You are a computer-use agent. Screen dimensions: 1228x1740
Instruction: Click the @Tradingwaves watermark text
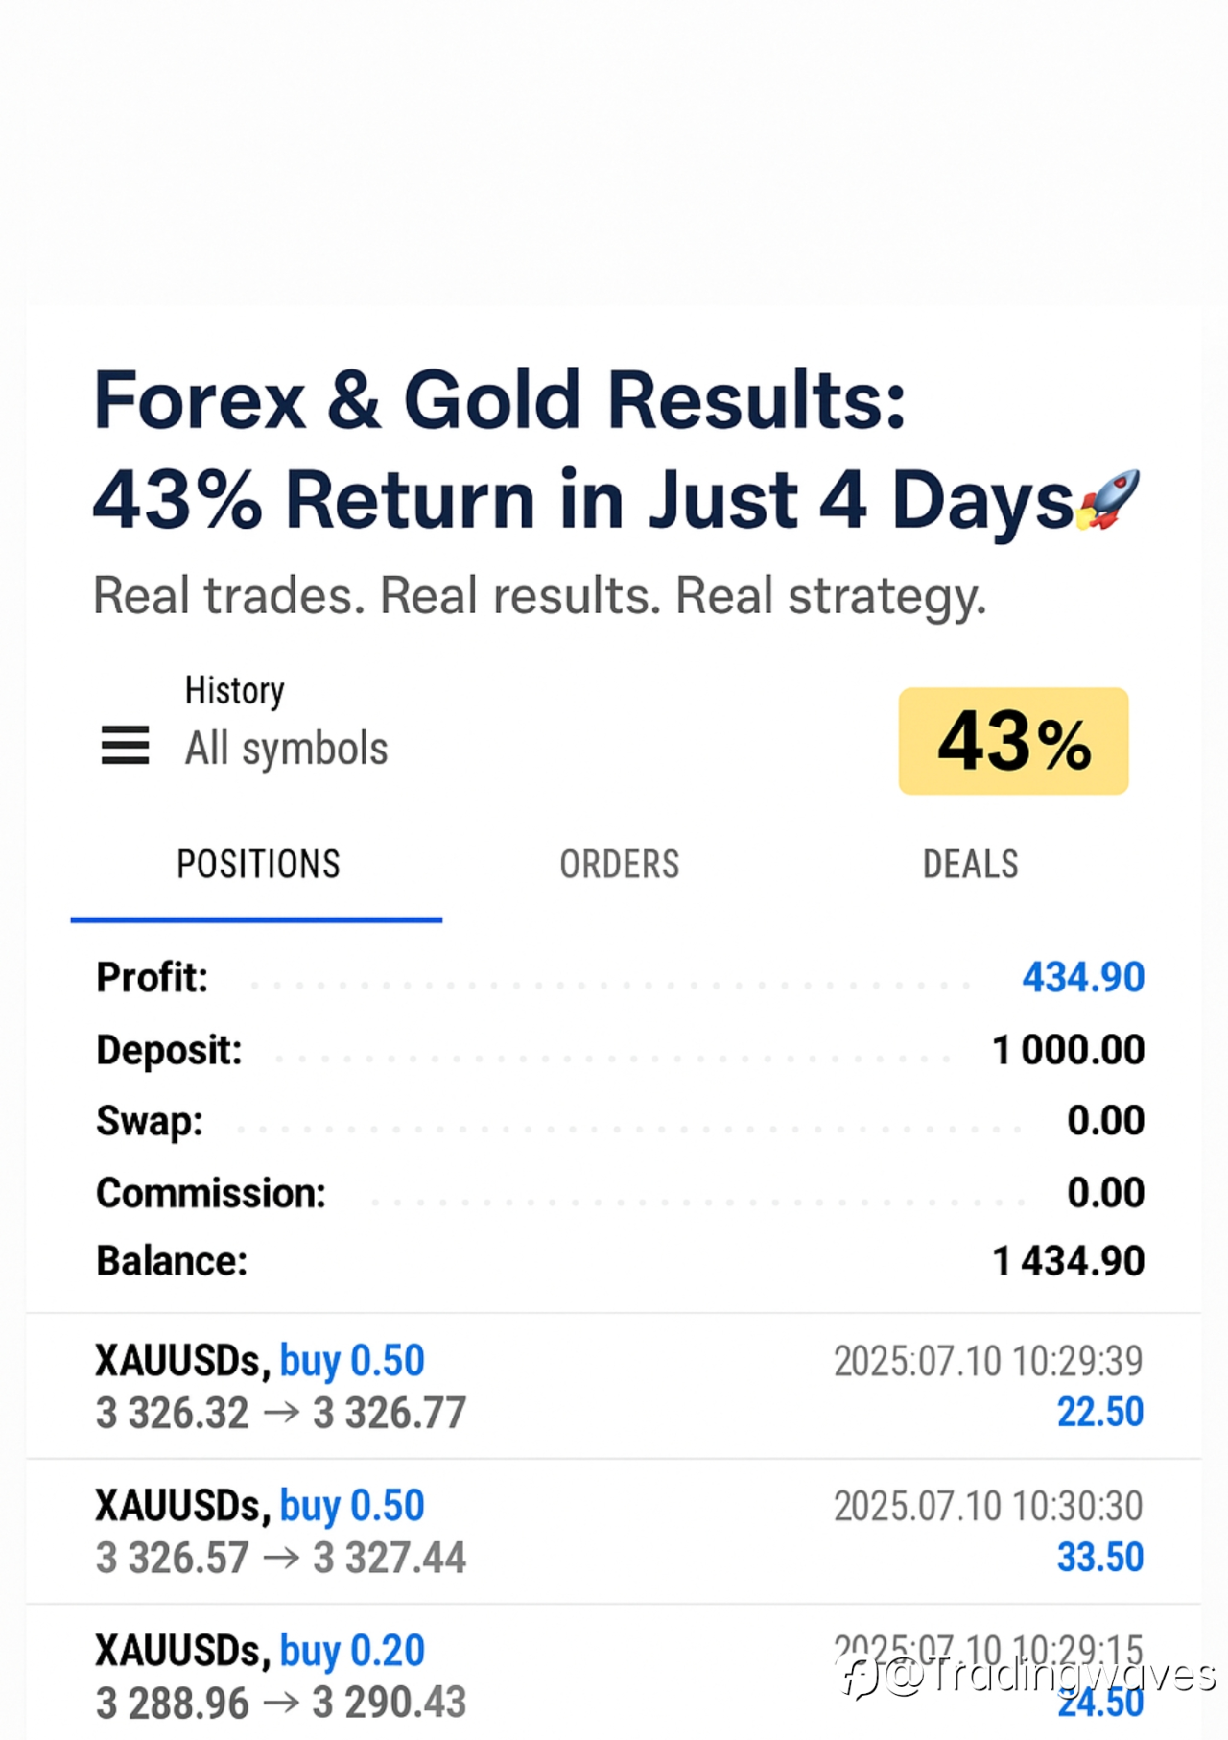pos(1050,1676)
